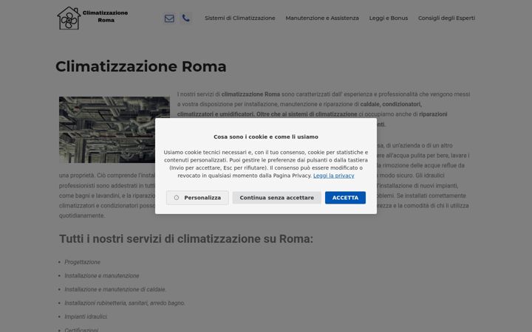Screen dimensions: 532x332
Task: Click the list item 'Installazione e manutenzione'
Action: click(x=102, y=276)
